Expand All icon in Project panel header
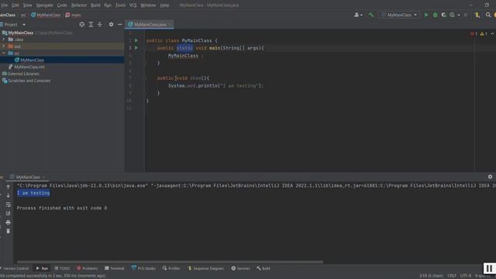This screenshot has height=279, width=496. (91, 24)
